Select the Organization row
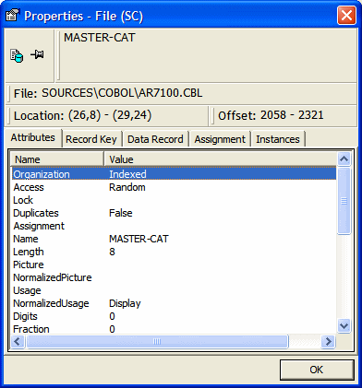Screen dimensions: 362x388 click(174, 174)
